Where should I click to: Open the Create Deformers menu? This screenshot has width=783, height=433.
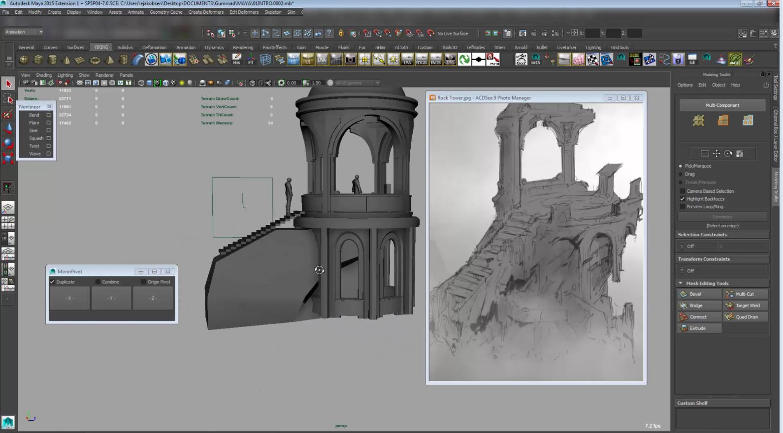205,12
